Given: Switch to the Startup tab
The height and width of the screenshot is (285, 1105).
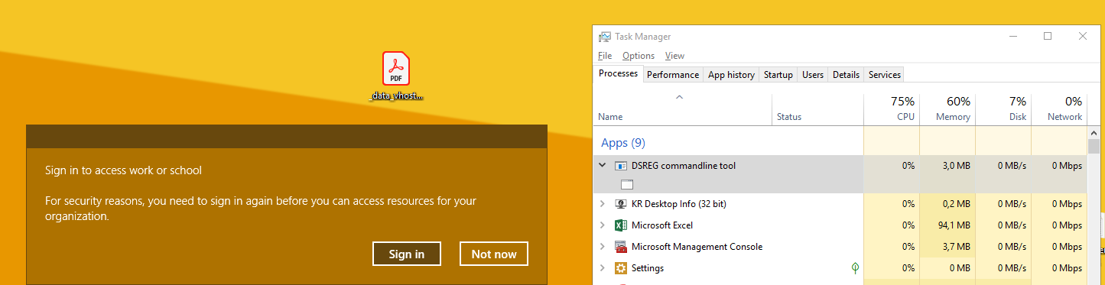Looking at the screenshot, I should [778, 75].
